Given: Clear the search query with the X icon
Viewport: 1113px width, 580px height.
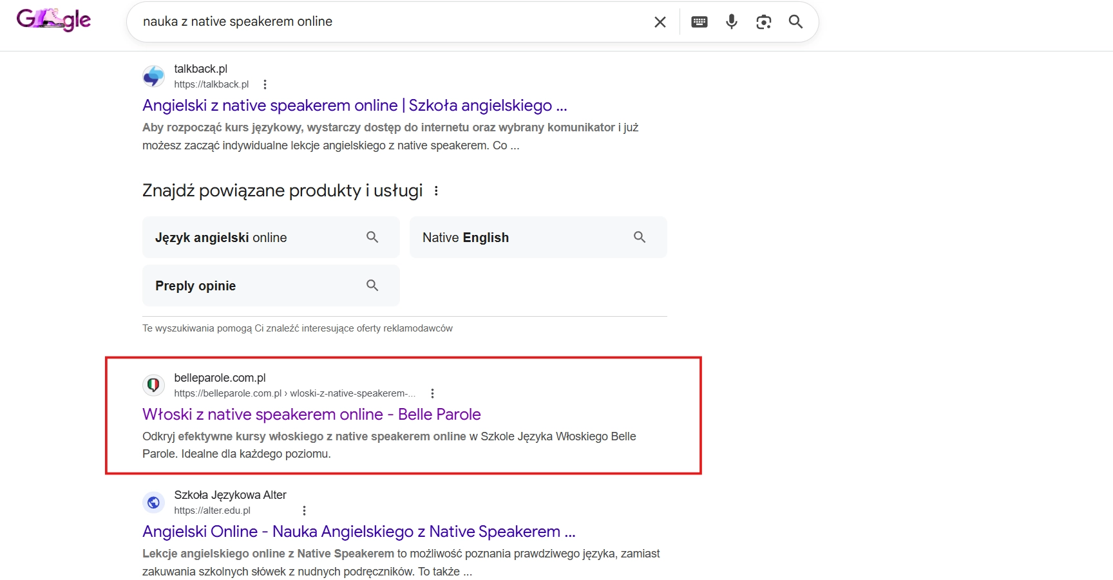Looking at the screenshot, I should coord(660,22).
